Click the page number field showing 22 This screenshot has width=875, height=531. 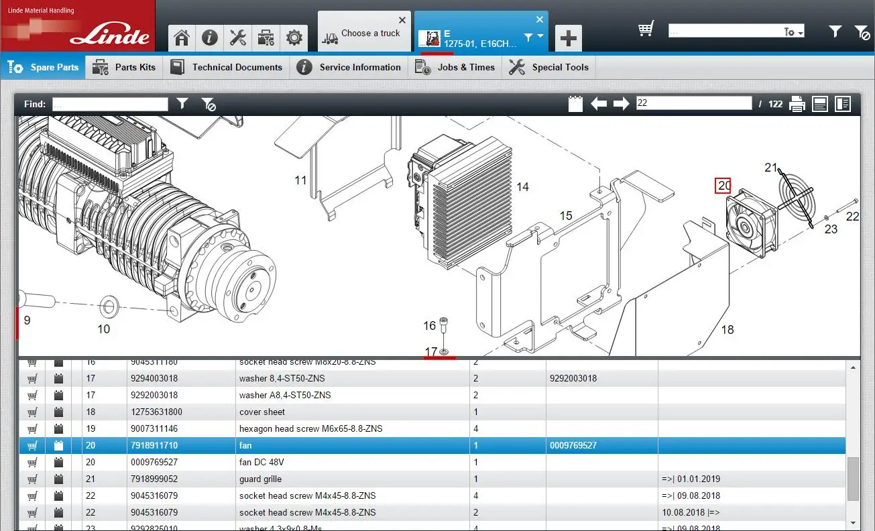point(694,103)
